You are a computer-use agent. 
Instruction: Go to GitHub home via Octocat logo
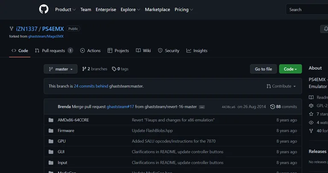[44, 9]
